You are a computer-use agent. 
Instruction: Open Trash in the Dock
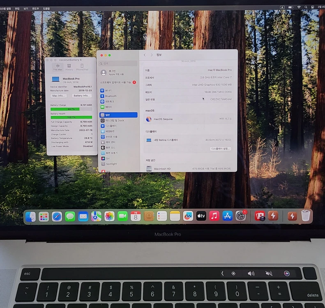306,216
